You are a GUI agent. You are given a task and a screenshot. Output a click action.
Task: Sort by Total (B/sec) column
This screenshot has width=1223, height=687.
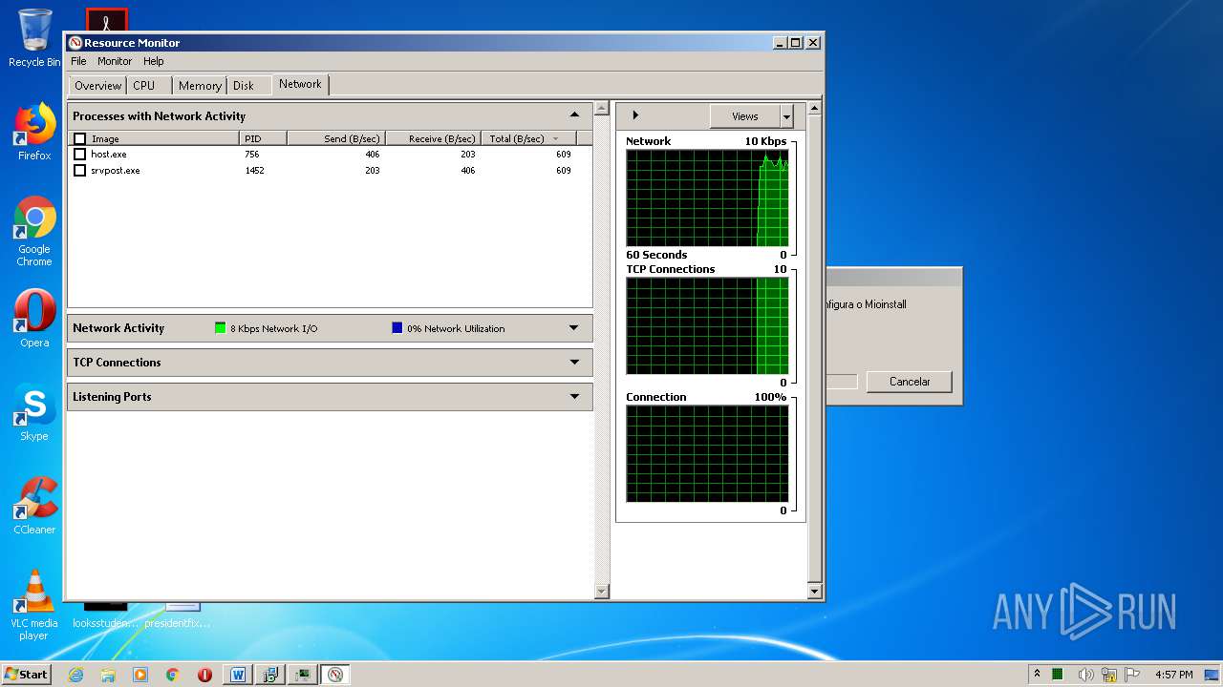(x=528, y=139)
